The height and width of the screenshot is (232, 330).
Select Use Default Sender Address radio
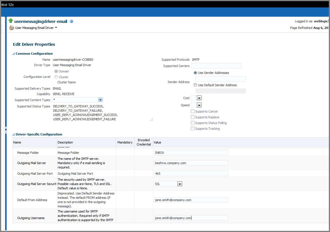tap(195, 85)
